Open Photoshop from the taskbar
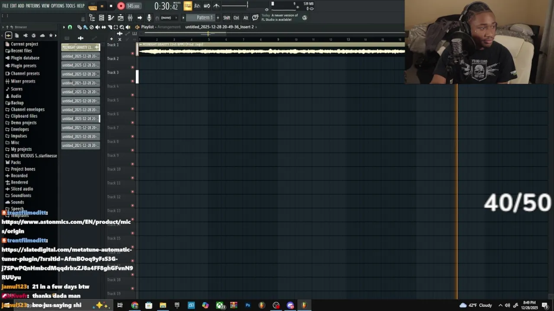This screenshot has height=311, width=554. click(248, 305)
